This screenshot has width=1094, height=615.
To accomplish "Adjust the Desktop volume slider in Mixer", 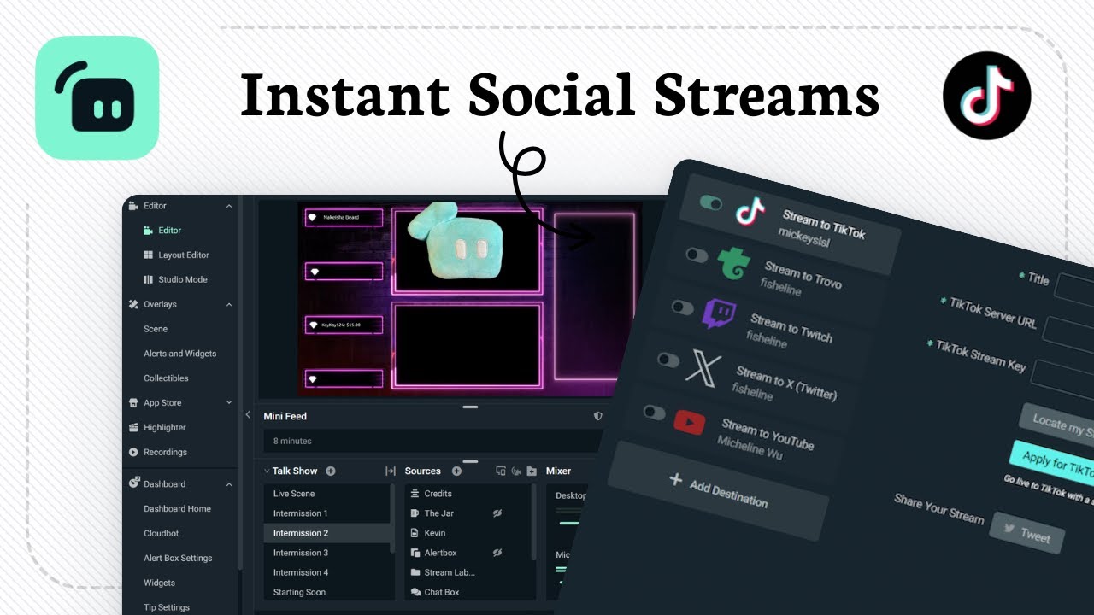I will click(568, 523).
